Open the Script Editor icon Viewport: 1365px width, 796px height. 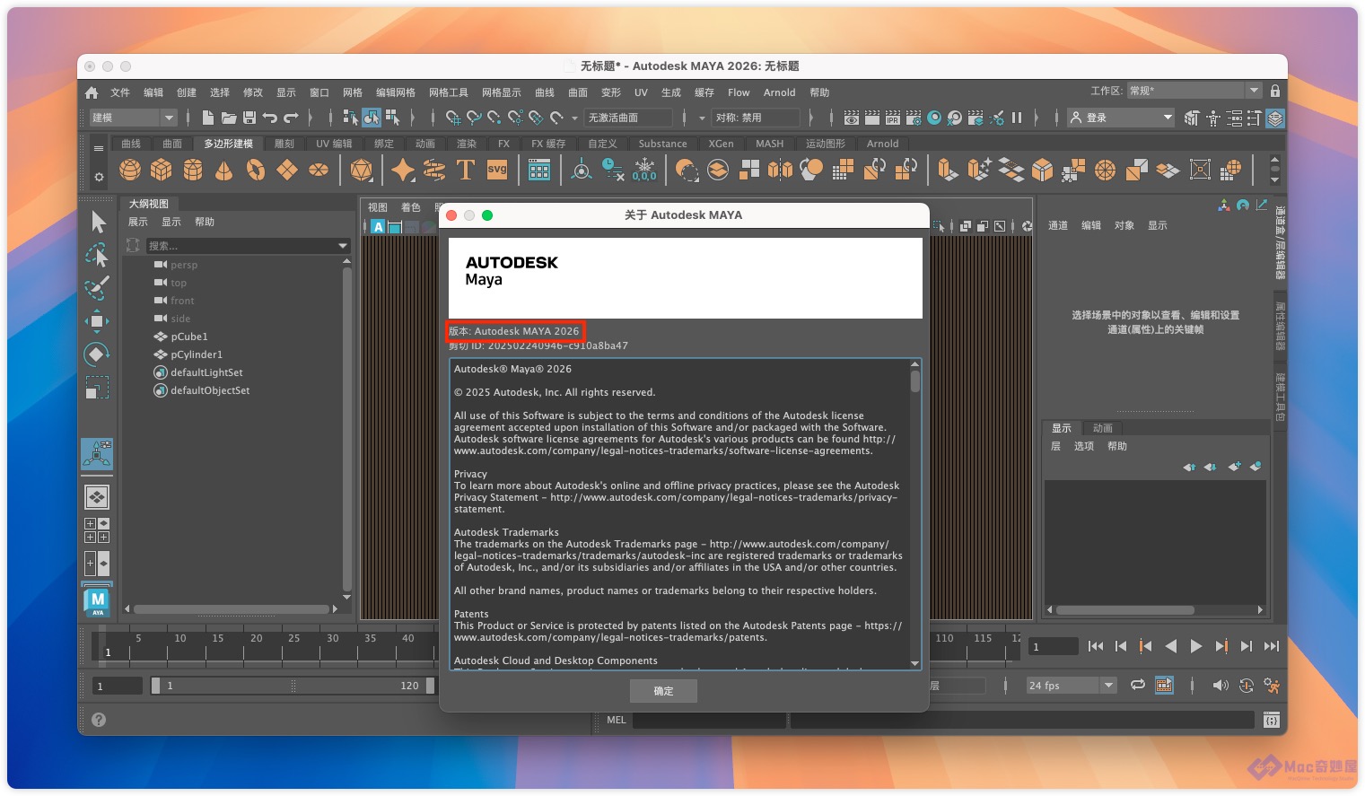1271,720
